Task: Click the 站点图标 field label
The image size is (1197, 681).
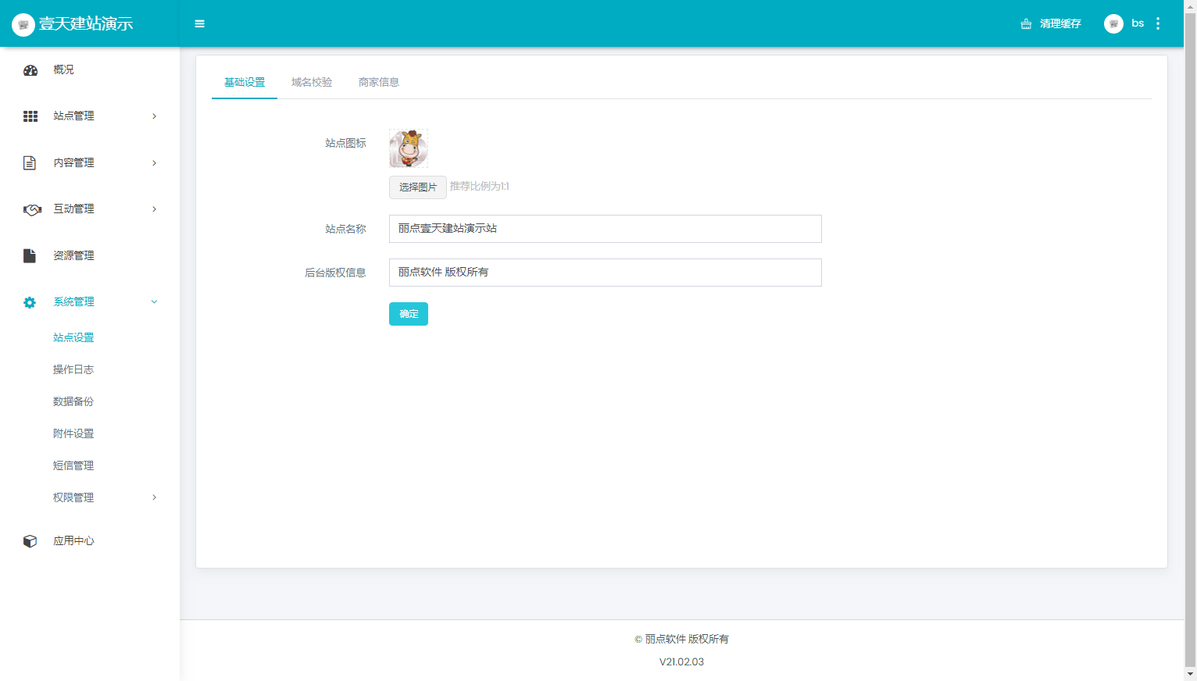Action: point(345,144)
